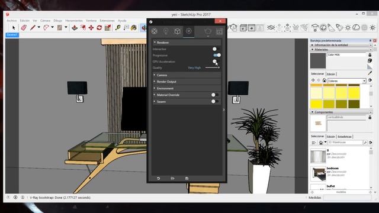Select the Arc tool

46,28
